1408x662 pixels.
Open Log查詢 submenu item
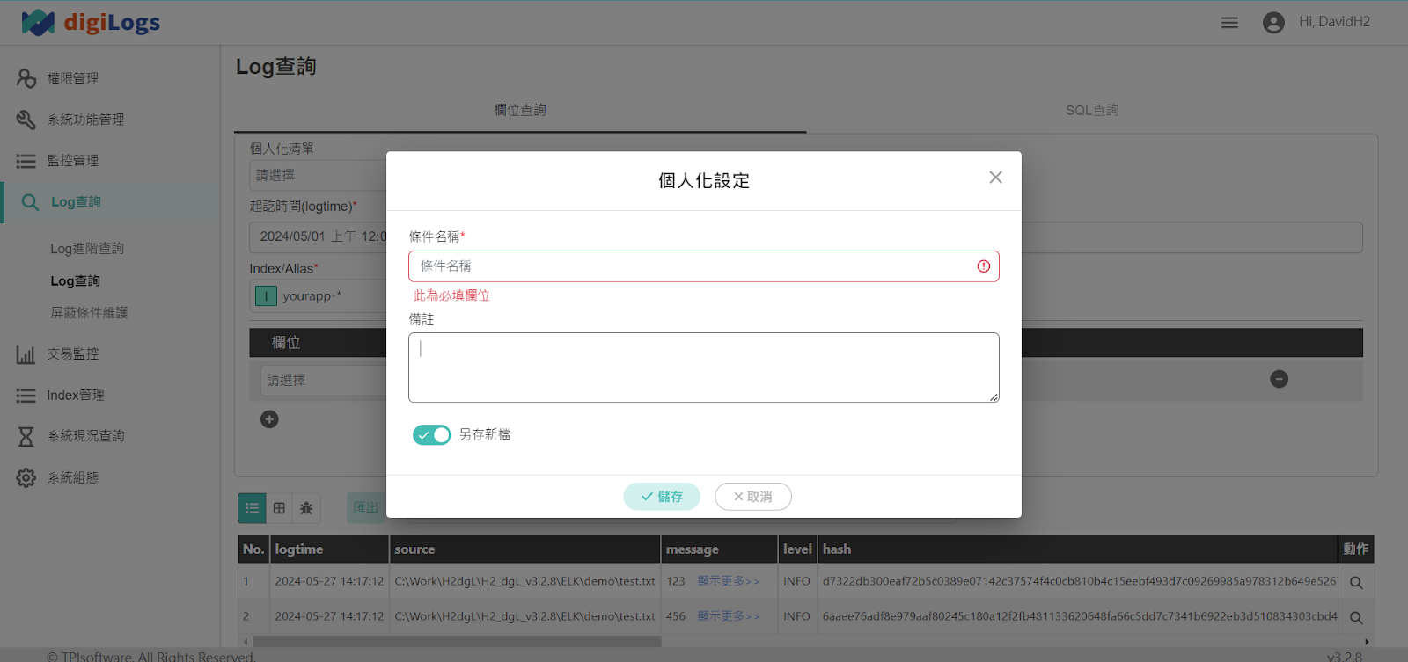click(75, 281)
